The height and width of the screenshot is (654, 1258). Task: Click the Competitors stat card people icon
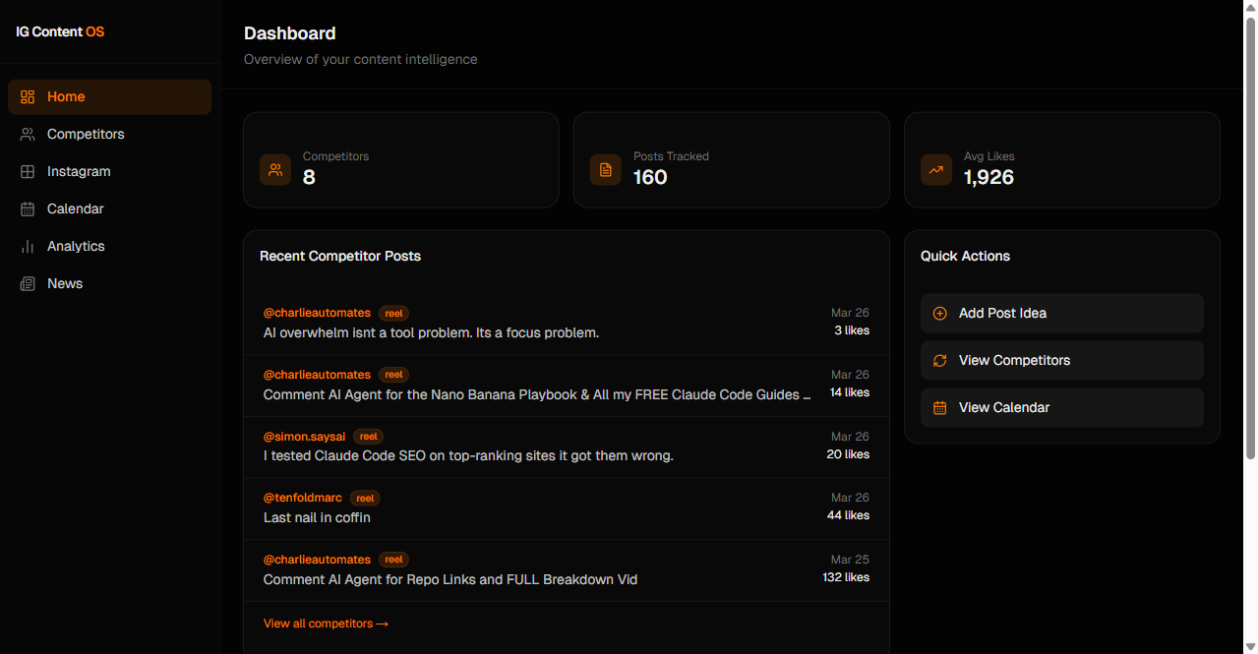click(275, 169)
